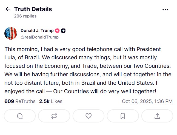The image size is (177, 135).
Task: View the 609 ReTruths list
Action: pos(20,101)
